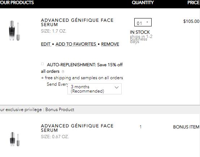Click the QUANTITY column header

(143, 3)
